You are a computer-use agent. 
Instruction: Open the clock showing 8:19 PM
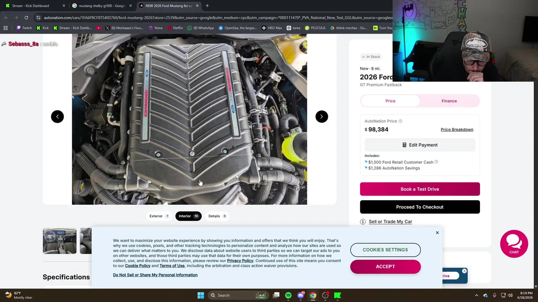point(526,295)
